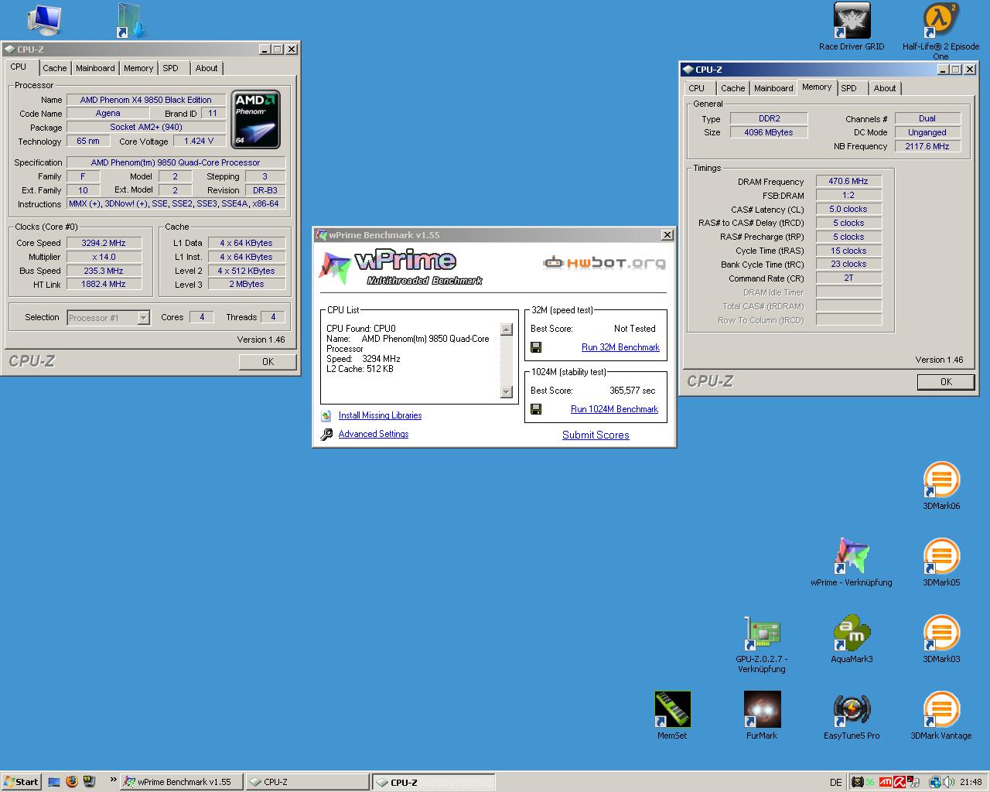Open About tab in right CPU-Z window
The image size is (990, 792).
pyautogui.click(x=885, y=88)
